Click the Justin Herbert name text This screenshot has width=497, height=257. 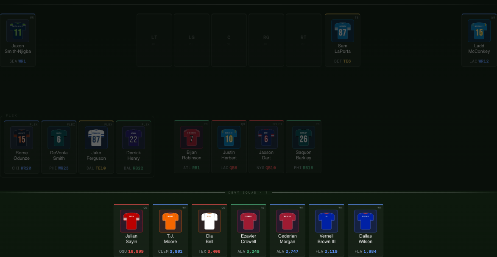point(229,155)
